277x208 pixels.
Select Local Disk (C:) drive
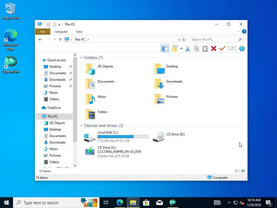pyautogui.click(x=116, y=137)
